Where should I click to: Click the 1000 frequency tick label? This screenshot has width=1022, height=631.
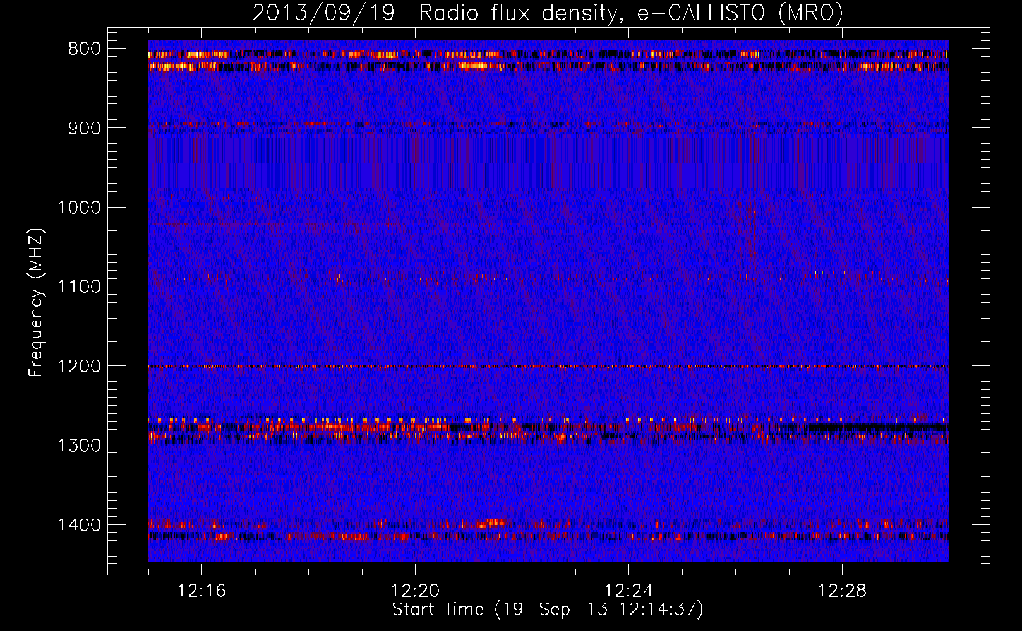click(x=79, y=208)
